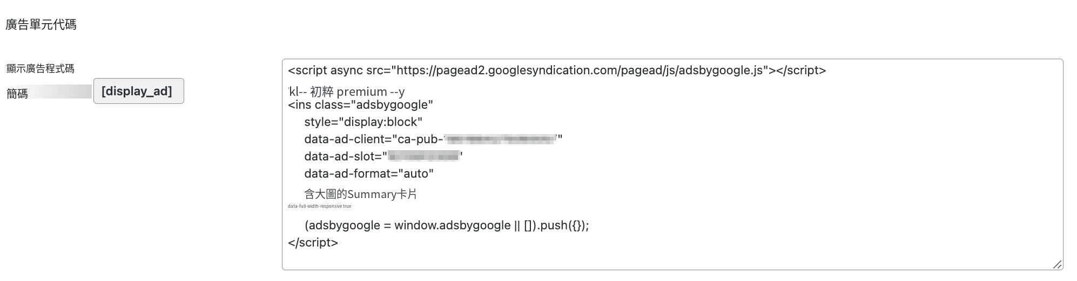Select the [display_ad] shortcode box

[x=139, y=91]
